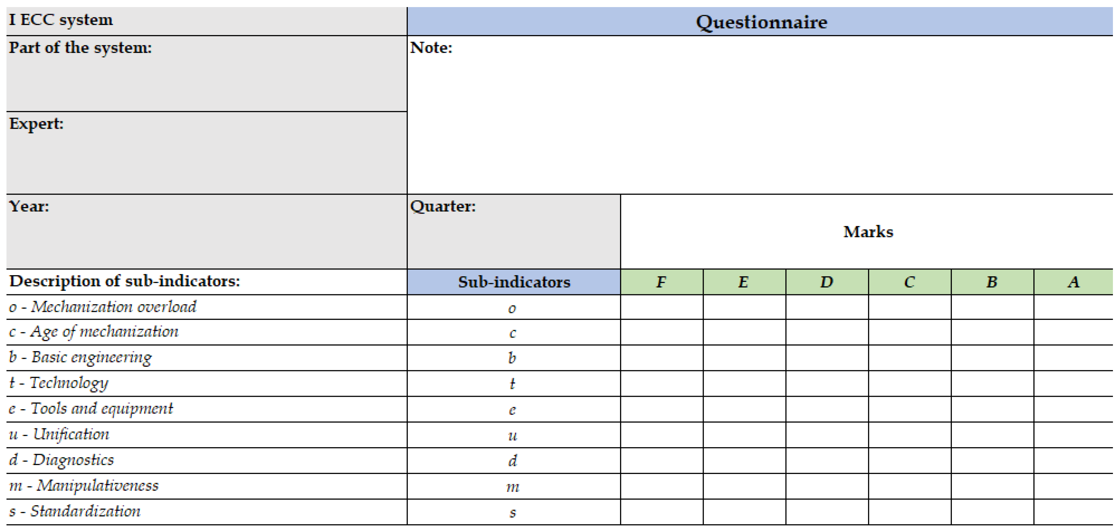The image size is (1120, 532).
Task: Mark D for Technology row
Action: coord(827,383)
